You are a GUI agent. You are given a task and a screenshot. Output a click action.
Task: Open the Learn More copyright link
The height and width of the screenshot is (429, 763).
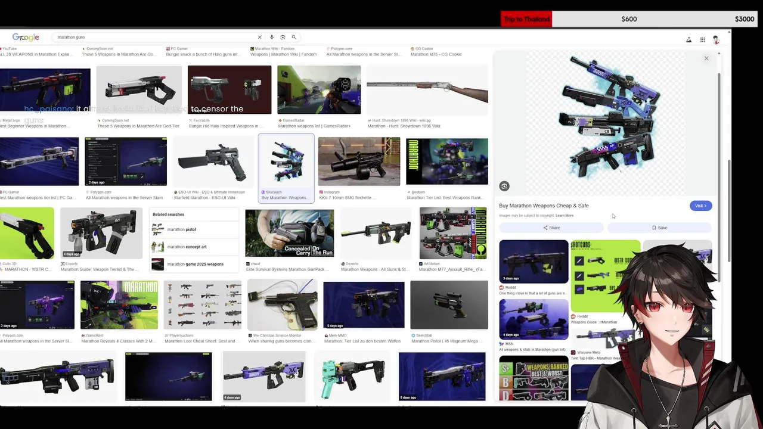point(565,216)
